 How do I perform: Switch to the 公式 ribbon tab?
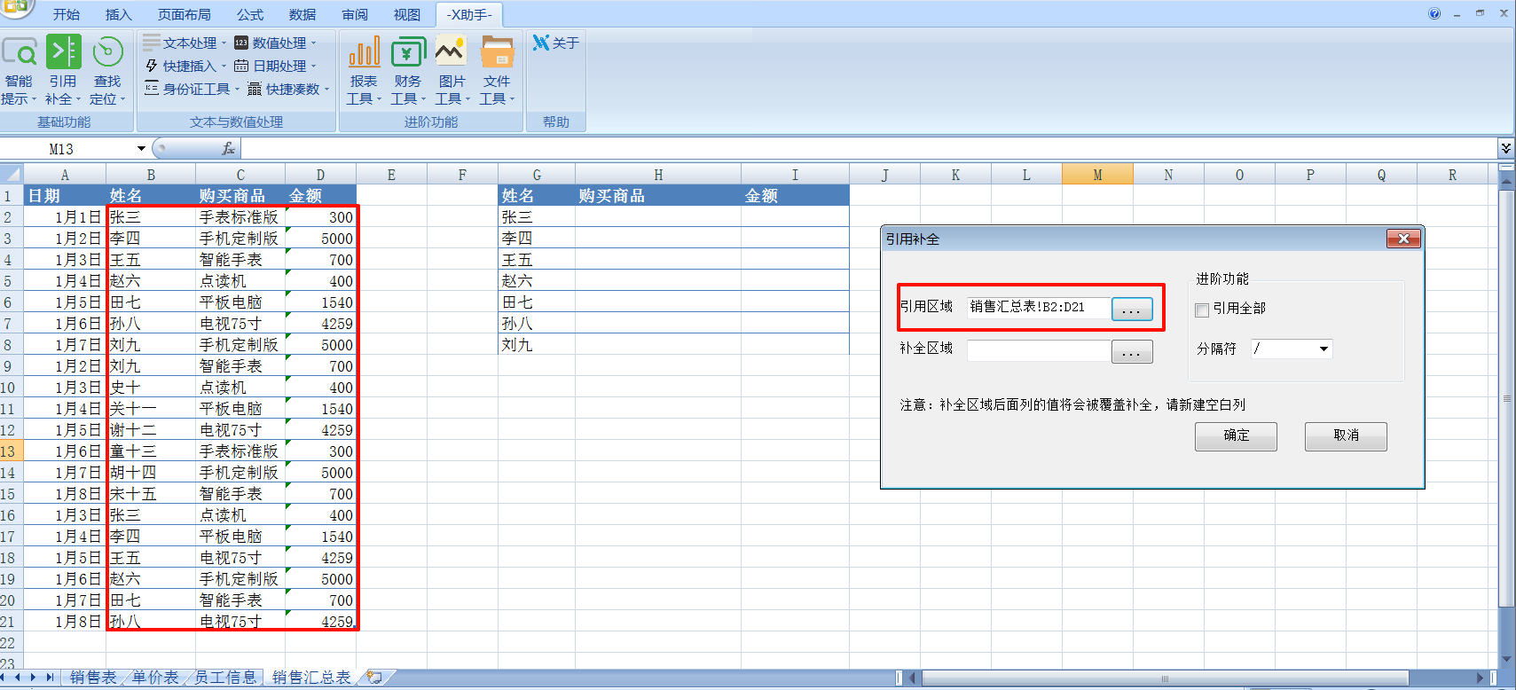click(250, 14)
